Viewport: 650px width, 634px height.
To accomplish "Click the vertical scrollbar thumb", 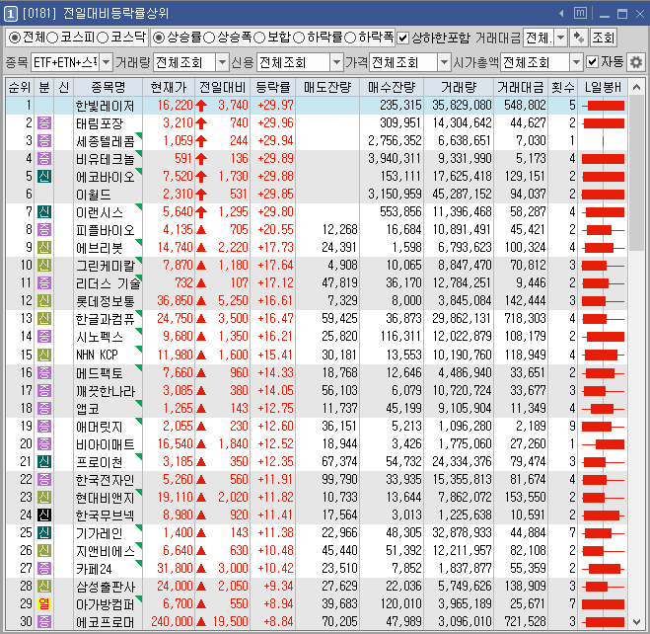I will pos(637,173).
